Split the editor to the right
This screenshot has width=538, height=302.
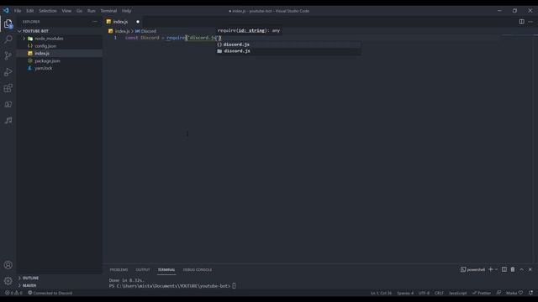pyautogui.click(x=521, y=22)
